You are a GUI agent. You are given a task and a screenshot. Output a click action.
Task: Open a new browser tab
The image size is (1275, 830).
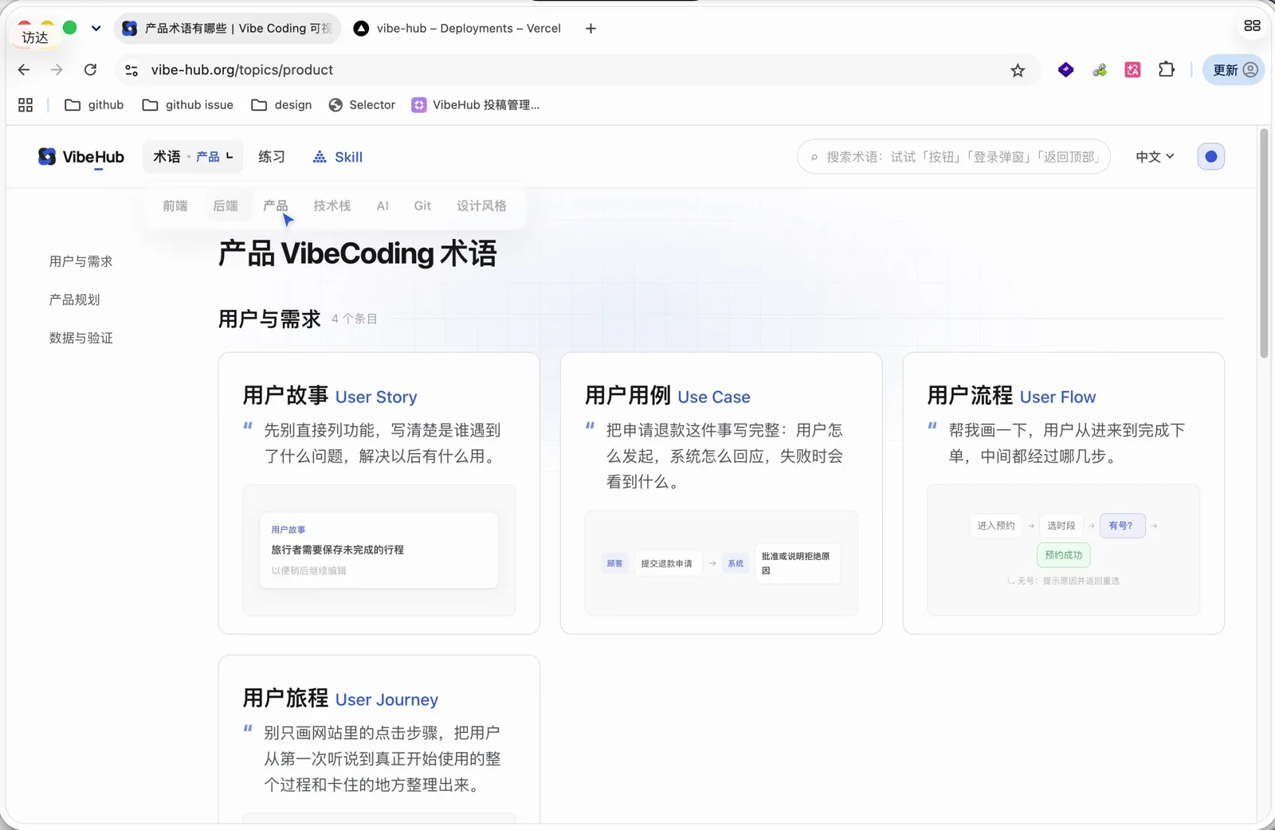pyautogui.click(x=590, y=29)
